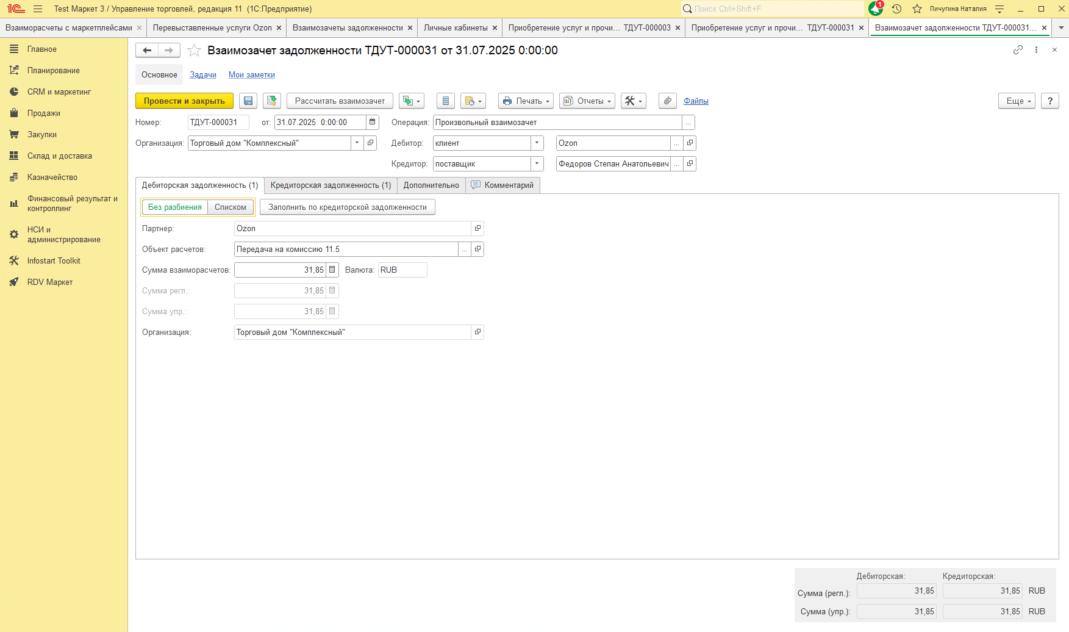The width and height of the screenshot is (1069, 632).
Task: Add document to favorites with star icon
Action: tap(194, 51)
